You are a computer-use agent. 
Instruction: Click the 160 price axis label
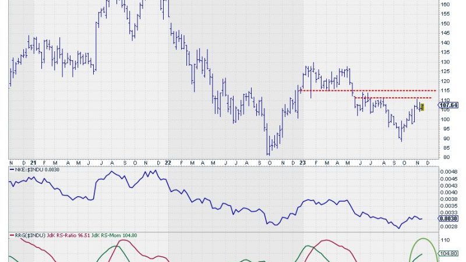pos(445,5)
